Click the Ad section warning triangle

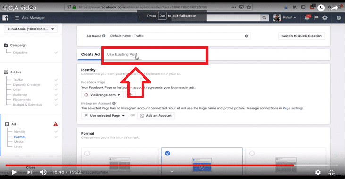pyautogui.click(x=55, y=124)
